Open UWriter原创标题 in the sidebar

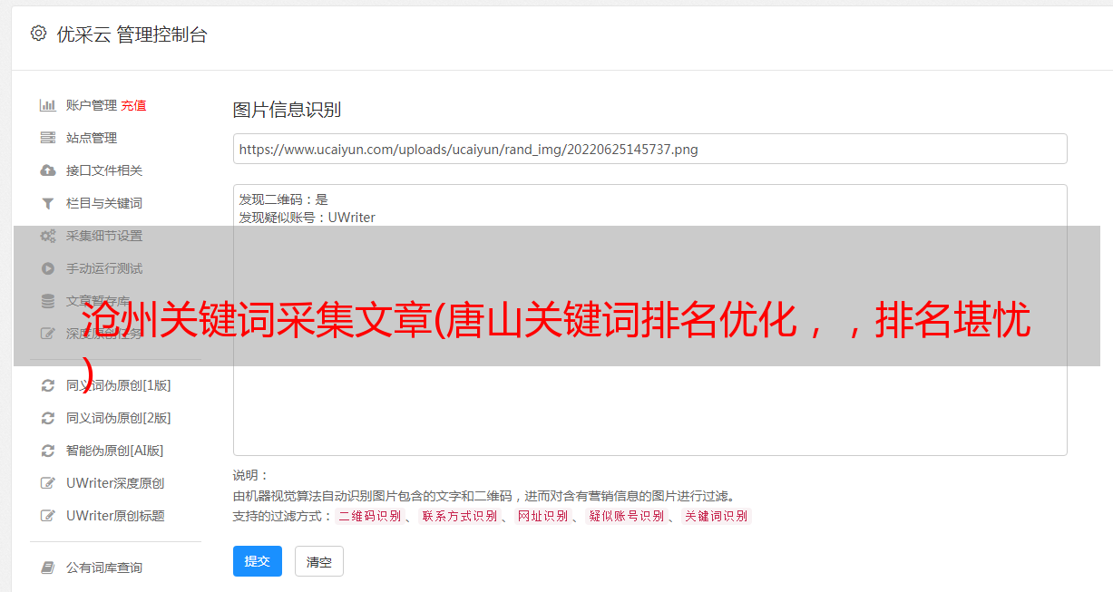[115, 516]
